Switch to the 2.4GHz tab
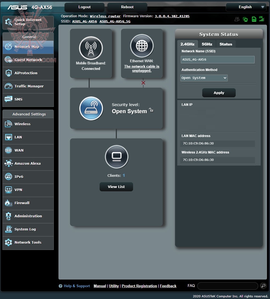 coord(187,44)
